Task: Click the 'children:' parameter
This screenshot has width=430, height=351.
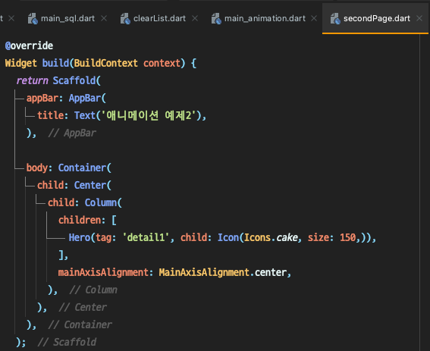Action: point(82,220)
